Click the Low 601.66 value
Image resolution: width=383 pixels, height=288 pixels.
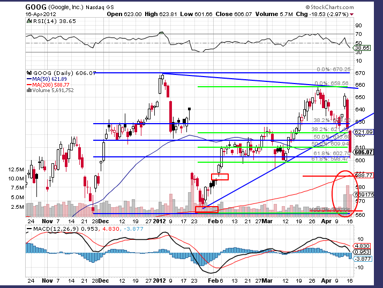(197, 14)
